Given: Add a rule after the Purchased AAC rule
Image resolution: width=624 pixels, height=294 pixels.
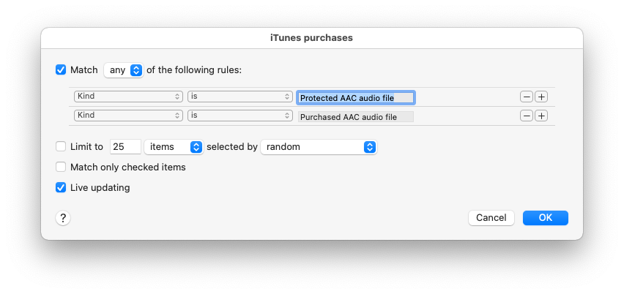Looking at the screenshot, I should (541, 116).
